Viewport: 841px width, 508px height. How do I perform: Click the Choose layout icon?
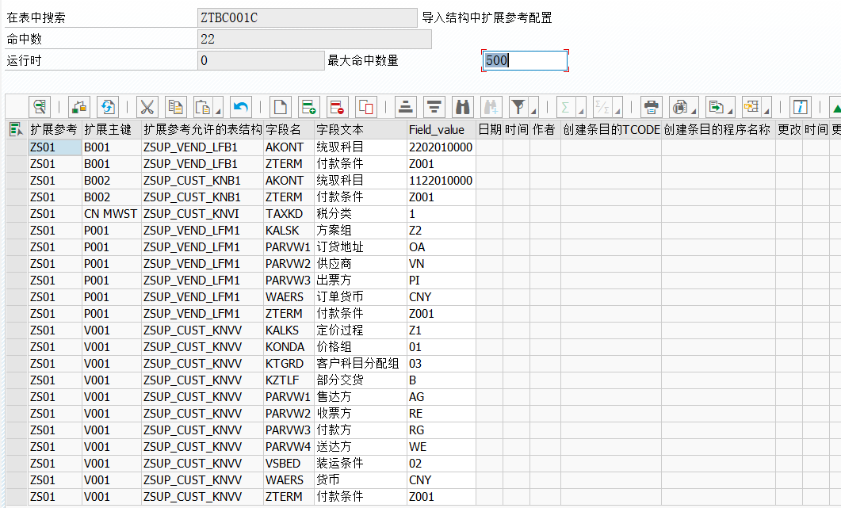pos(752,107)
